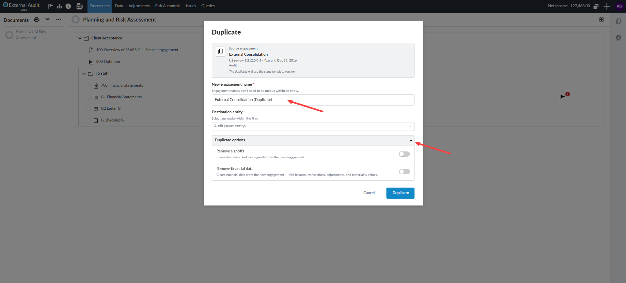Image resolution: width=626 pixels, height=283 pixels.
Task: Click the copy icon beside Net Income
Action: click(596, 6)
